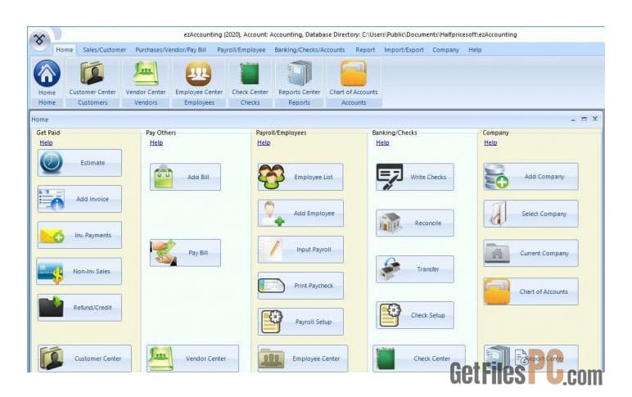Open Reports Center from the ribbon
Viewport: 632px width, 397px height.
coord(299,78)
